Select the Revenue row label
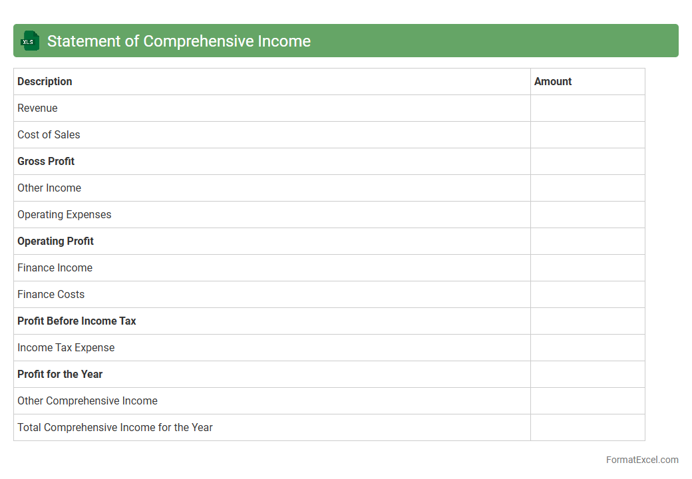 tap(37, 108)
